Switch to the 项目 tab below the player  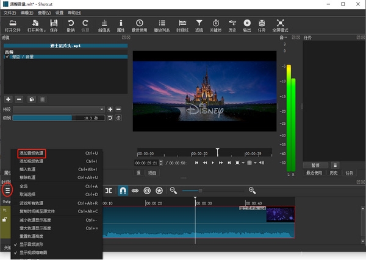(152, 173)
